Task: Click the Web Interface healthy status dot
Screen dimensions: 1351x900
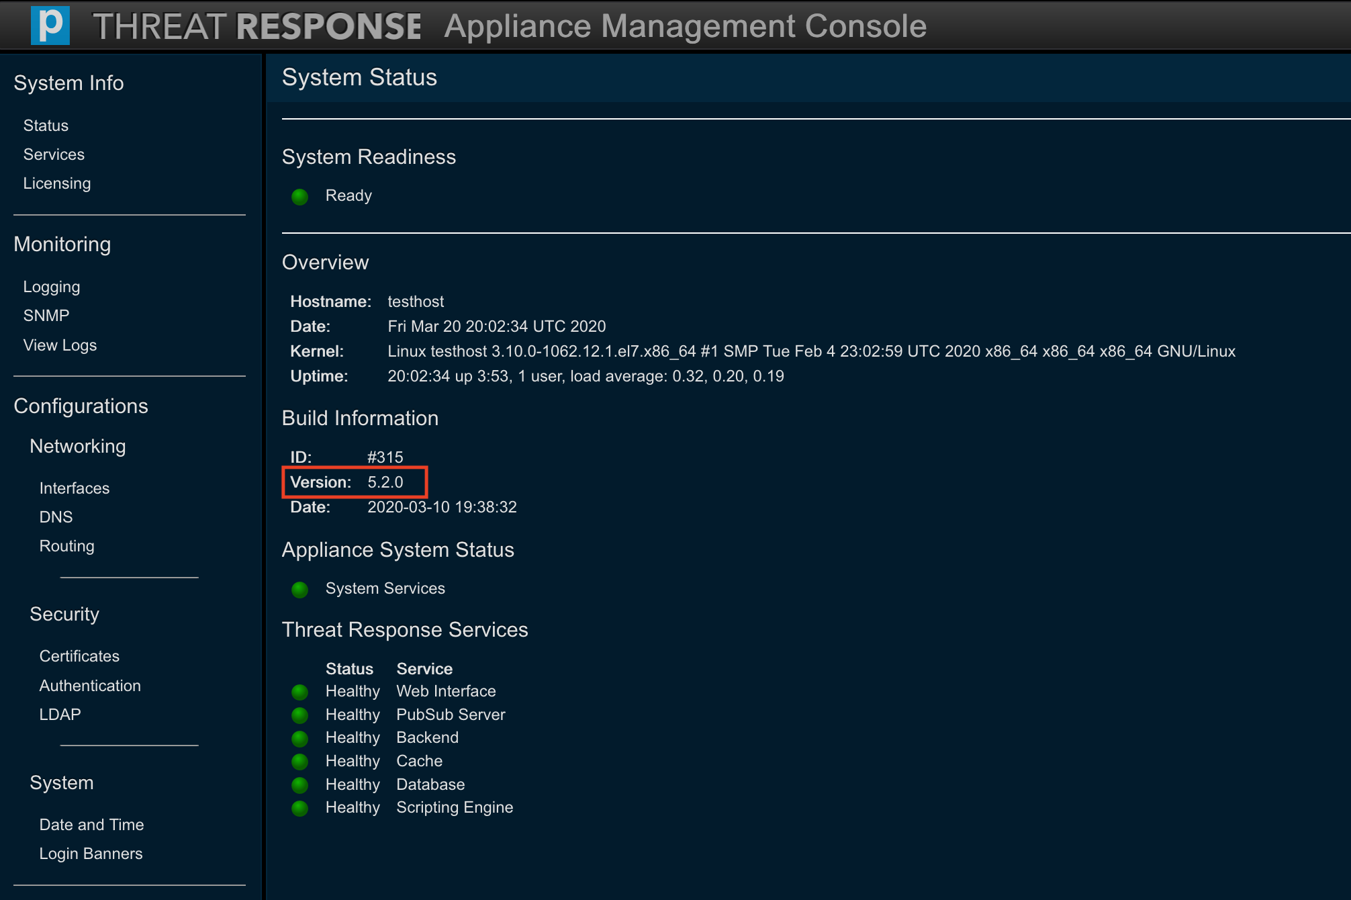Action: point(299,692)
